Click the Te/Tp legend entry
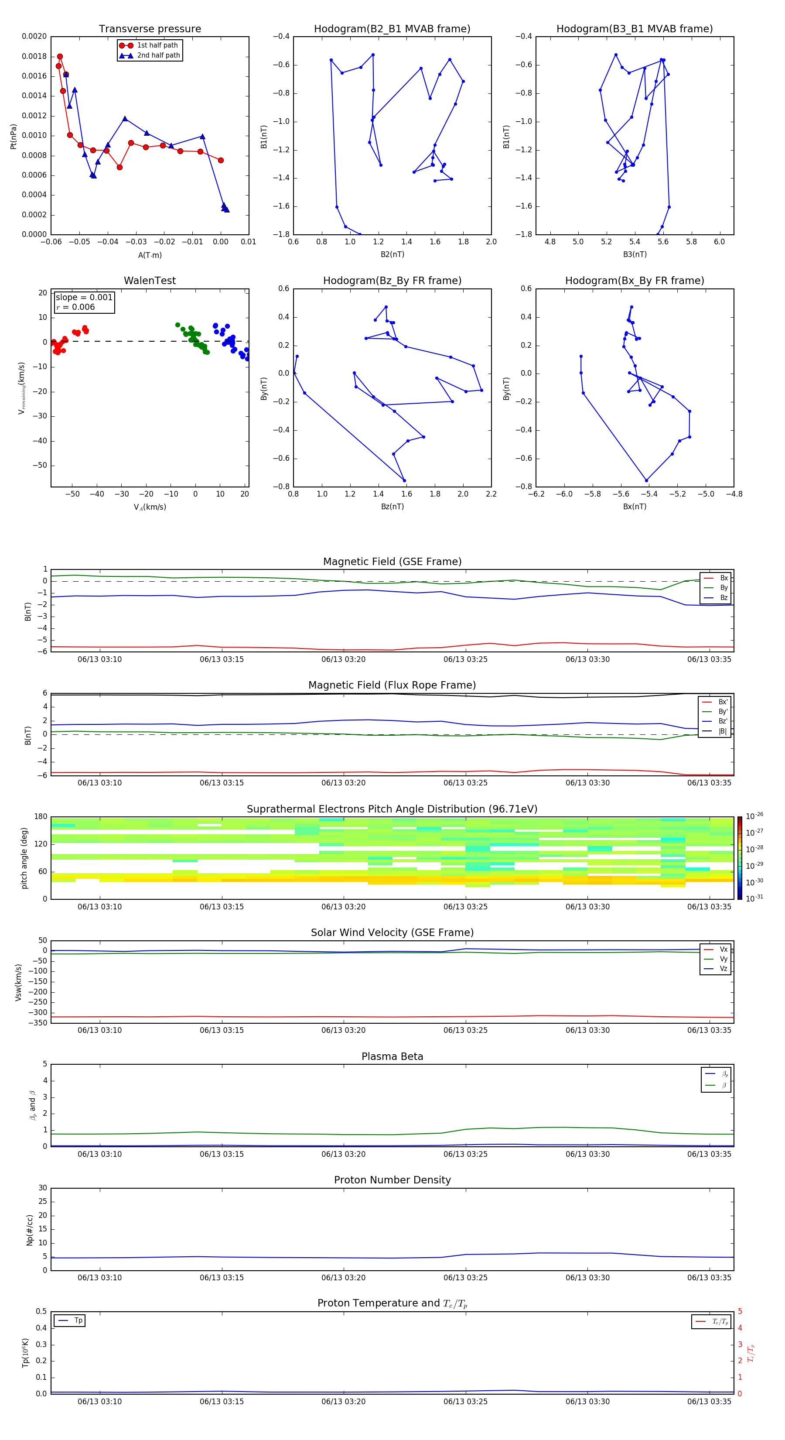The height and width of the screenshot is (1440, 785). pyautogui.click(x=711, y=1321)
